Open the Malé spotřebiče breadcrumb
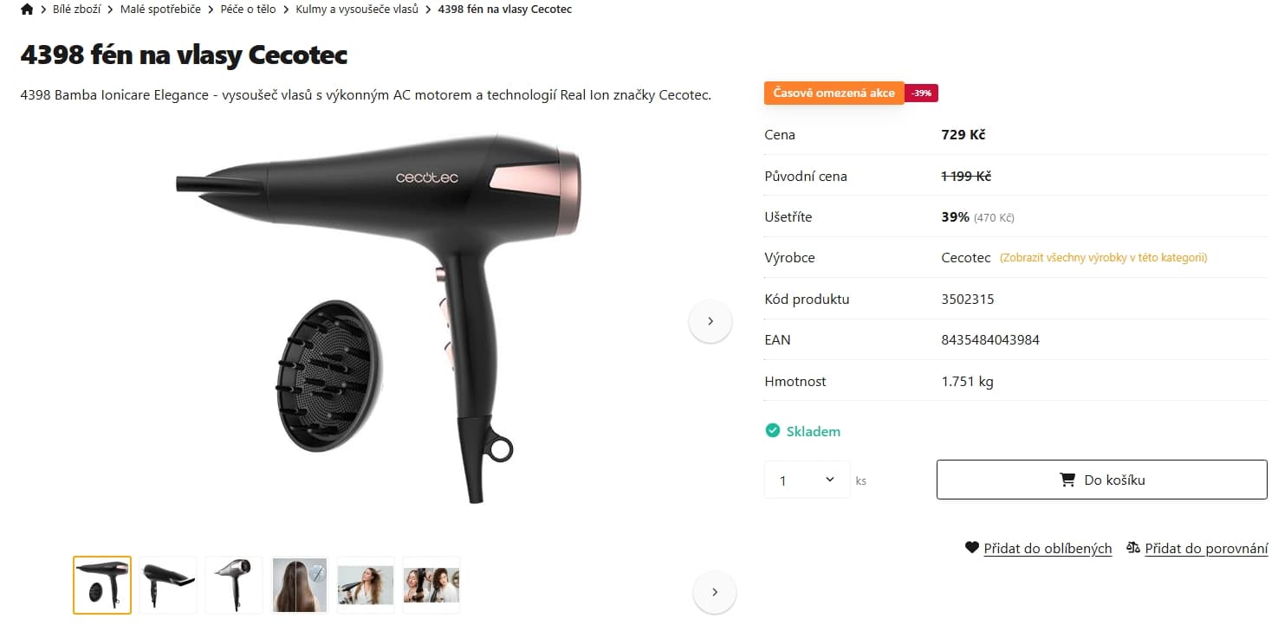 pos(160,10)
